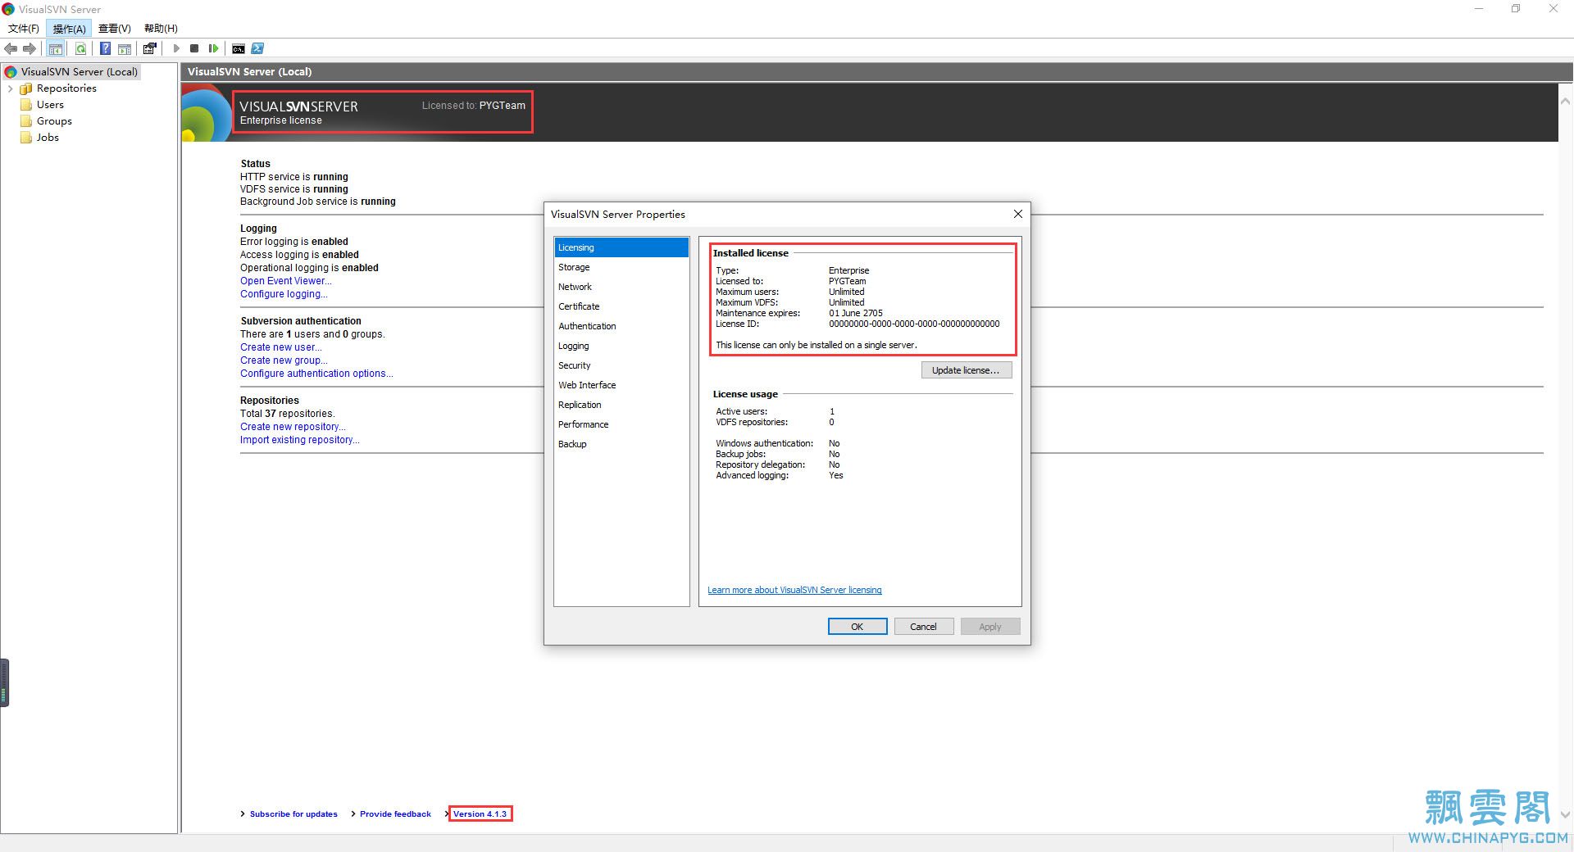Select the Network properties page
Image resolution: width=1574 pixels, height=852 pixels.
(x=621, y=287)
